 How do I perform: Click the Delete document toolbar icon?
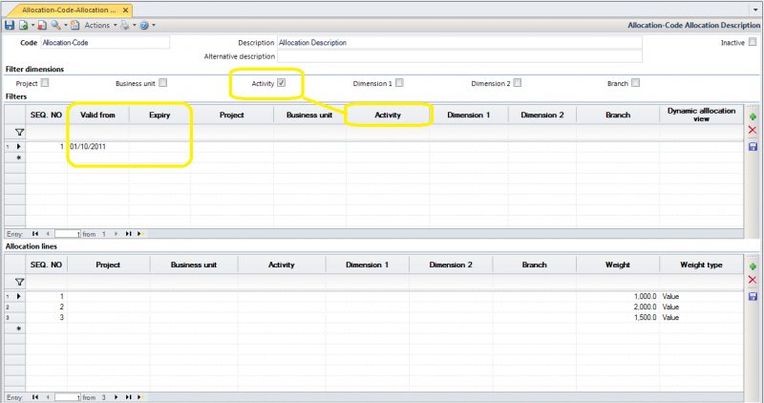[x=42, y=26]
